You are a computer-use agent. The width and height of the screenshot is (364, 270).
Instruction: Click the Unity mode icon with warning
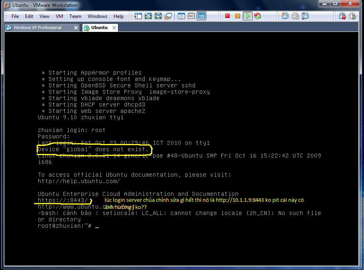point(168,16)
